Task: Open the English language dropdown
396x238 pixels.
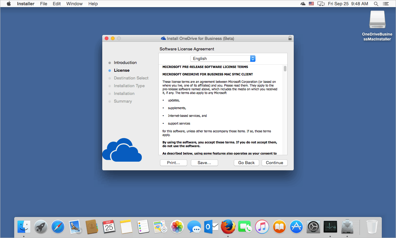Action: coord(223,58)
